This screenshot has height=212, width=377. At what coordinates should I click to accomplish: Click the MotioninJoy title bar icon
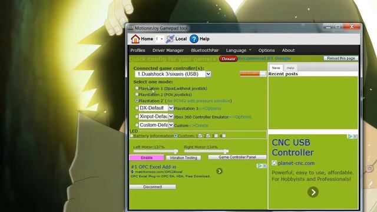click(131, 28)
